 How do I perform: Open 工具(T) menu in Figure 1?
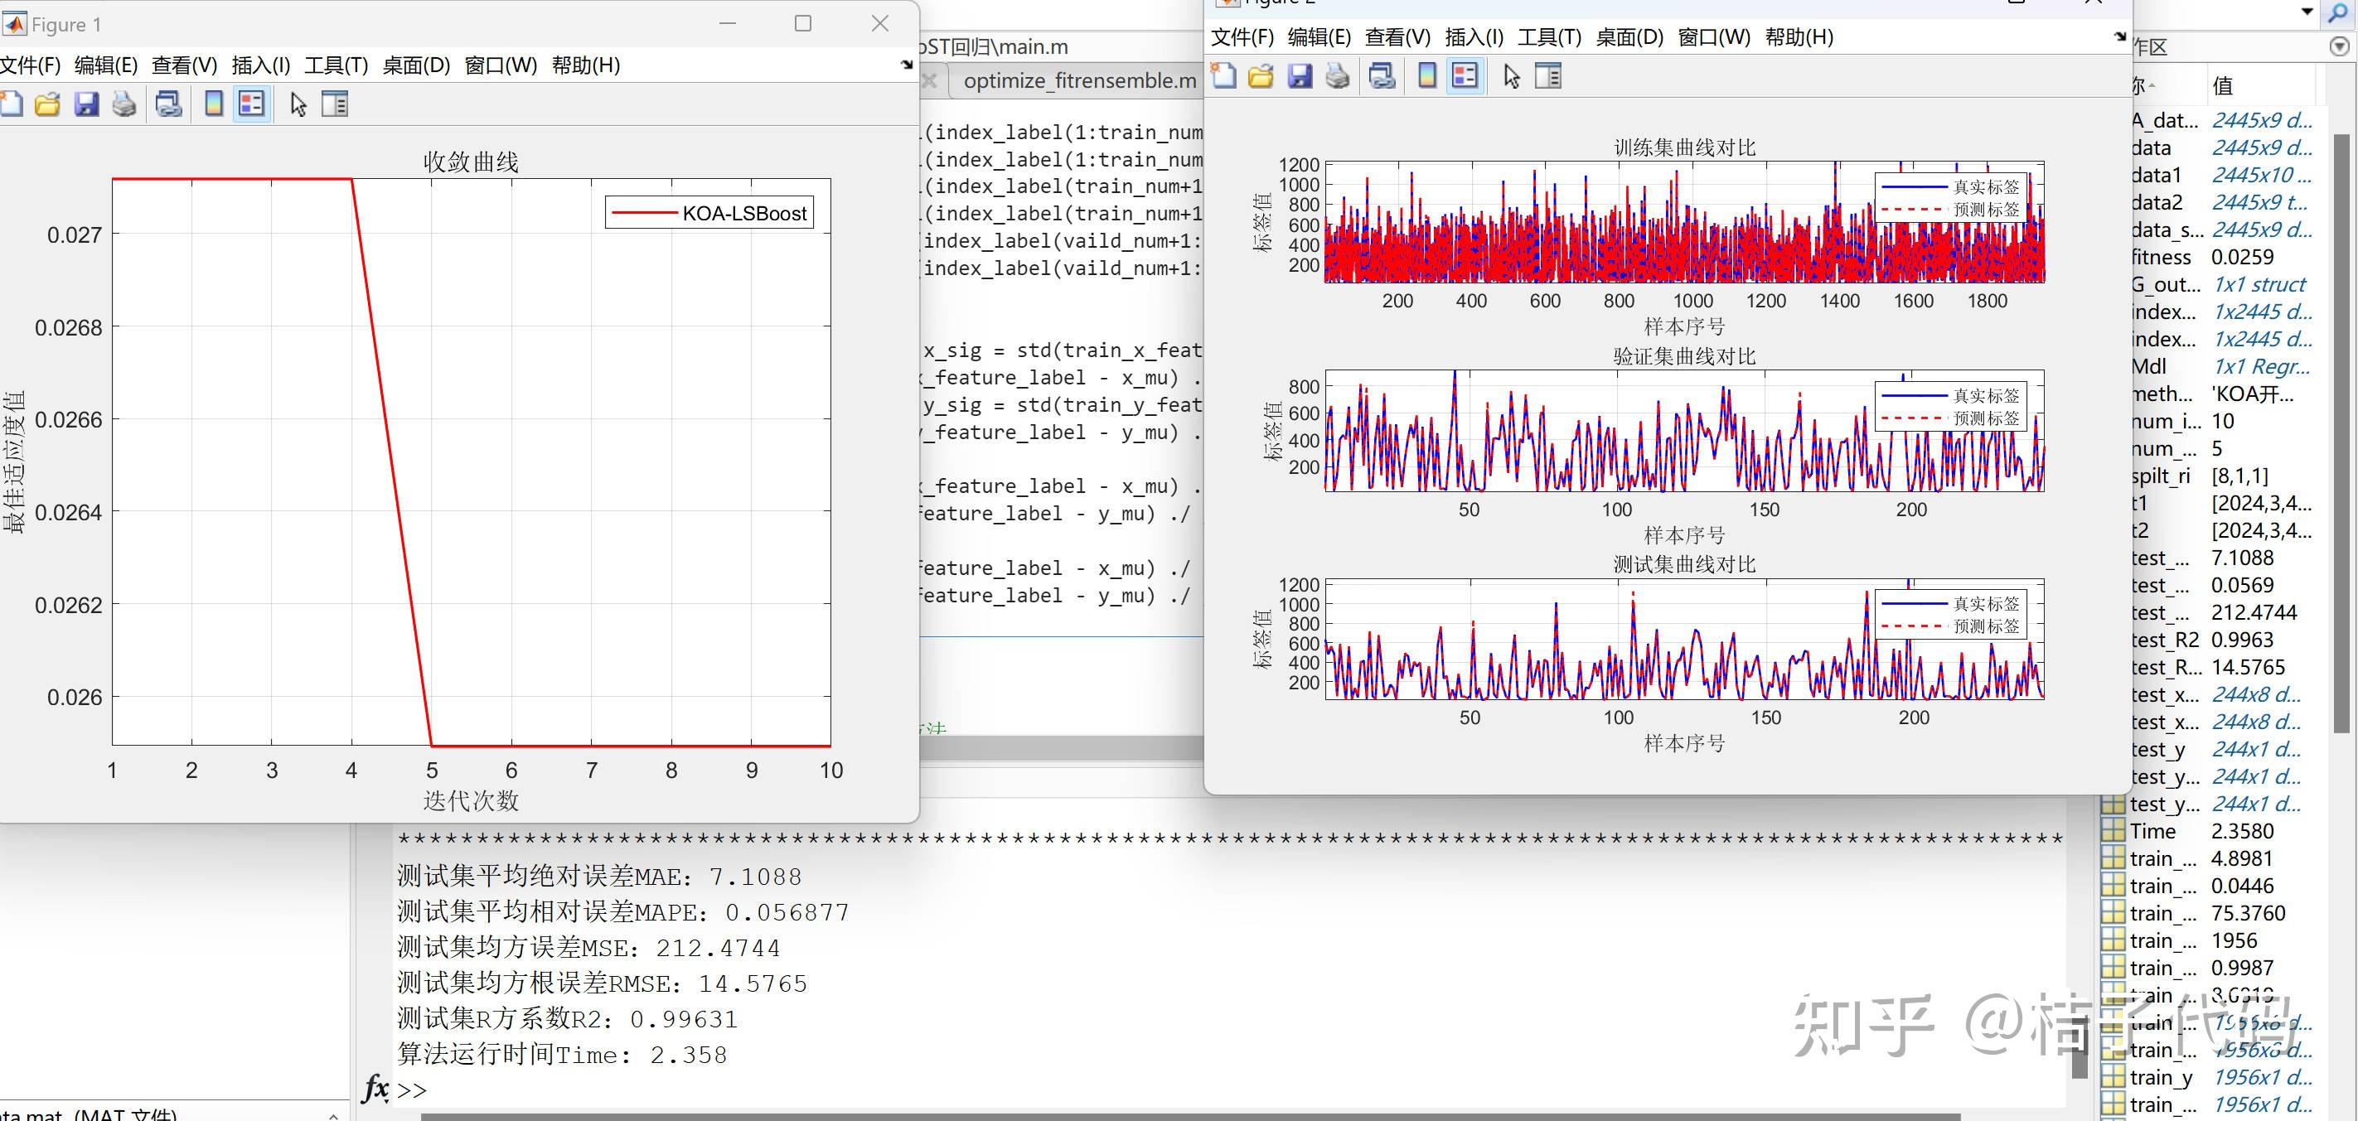pos(336,65)
